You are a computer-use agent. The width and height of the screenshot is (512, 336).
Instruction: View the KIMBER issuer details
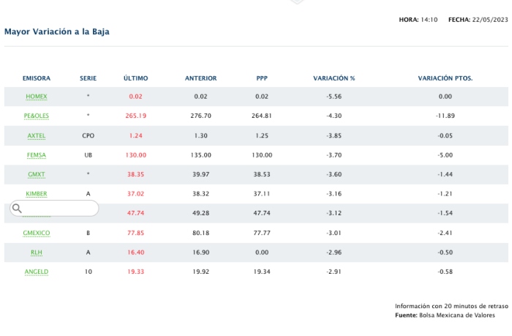(x=37, y=194)
